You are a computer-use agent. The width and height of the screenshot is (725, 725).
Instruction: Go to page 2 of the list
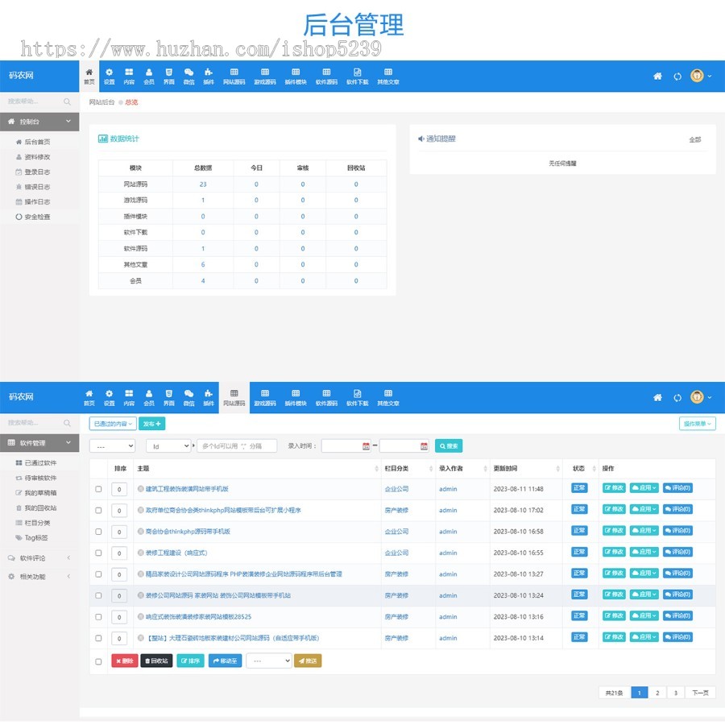coord(657,693)
